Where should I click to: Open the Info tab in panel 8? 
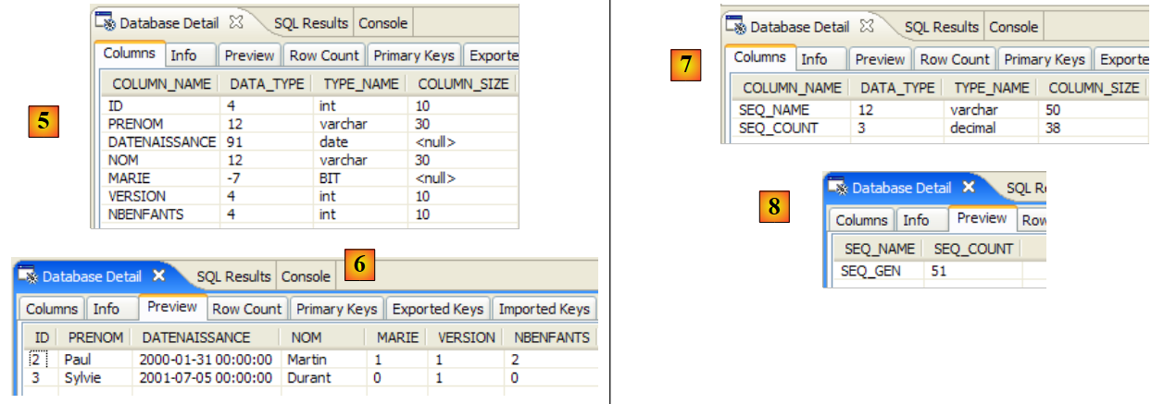916,220
